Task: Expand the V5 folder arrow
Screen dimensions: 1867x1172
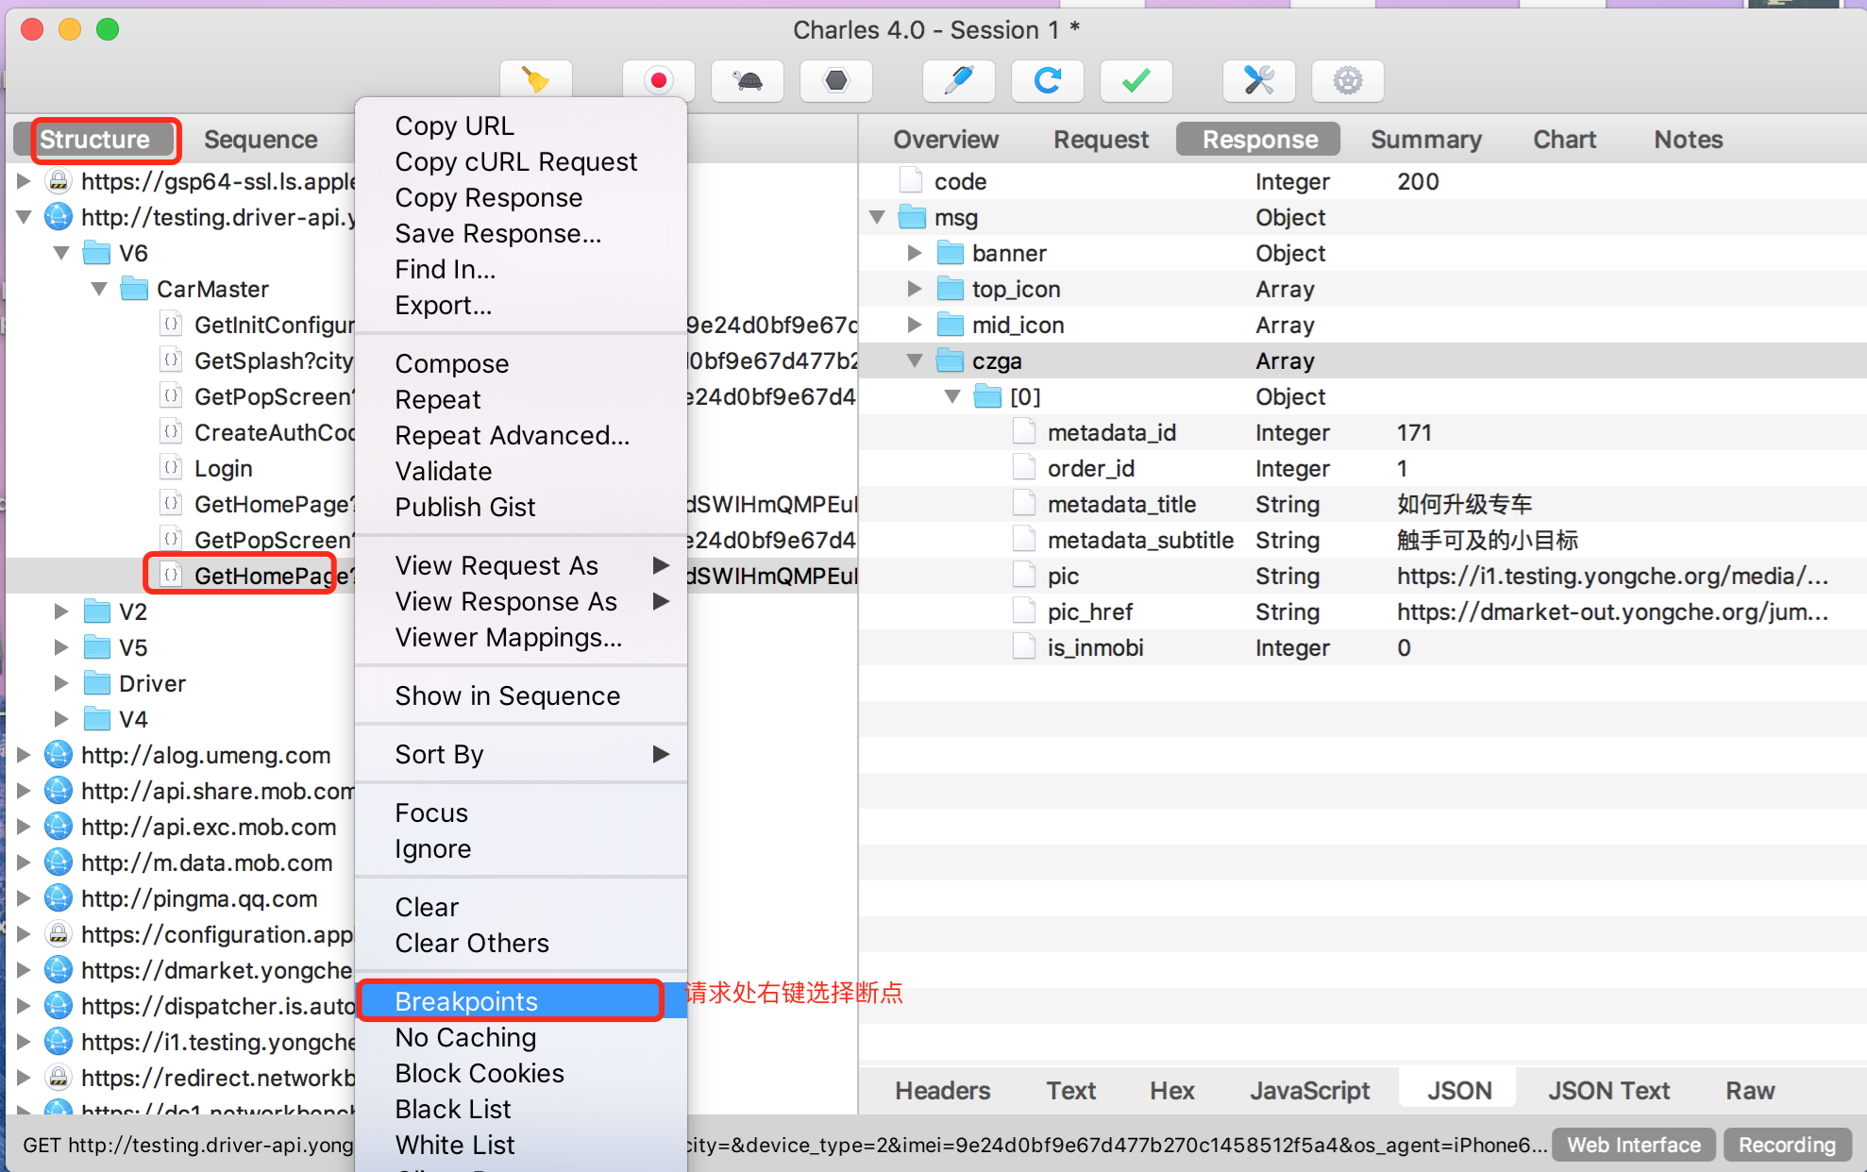Action: 61,647
